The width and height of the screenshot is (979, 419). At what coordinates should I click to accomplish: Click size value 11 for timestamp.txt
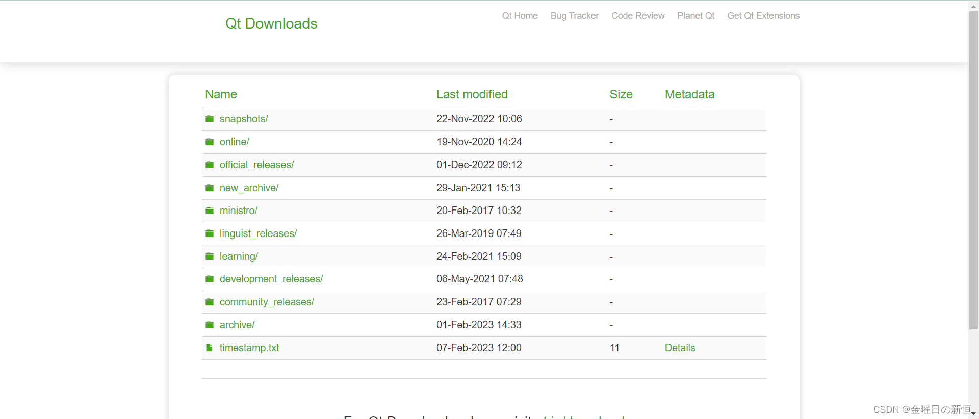pyautogui.click(x=614, y=348)
